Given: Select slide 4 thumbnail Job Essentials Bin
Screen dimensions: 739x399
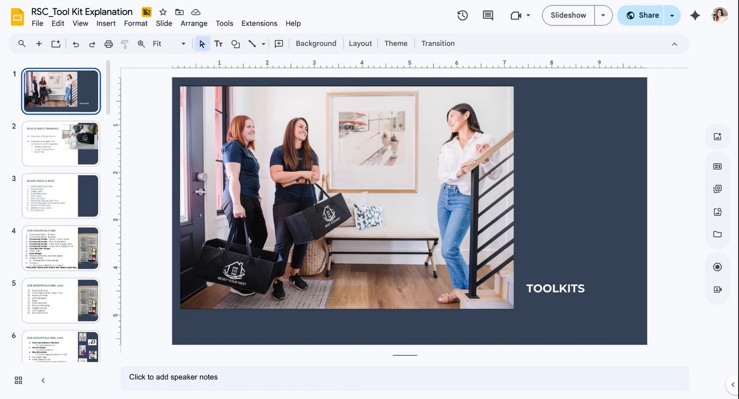Looking at the screenshot, I should click(61, 248).
